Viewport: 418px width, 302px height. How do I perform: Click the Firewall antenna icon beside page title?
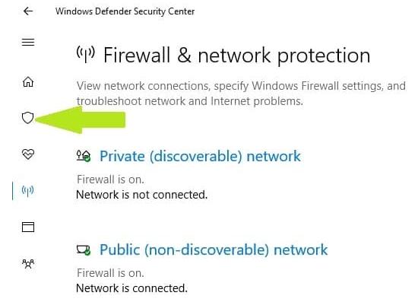coord(86,54)
